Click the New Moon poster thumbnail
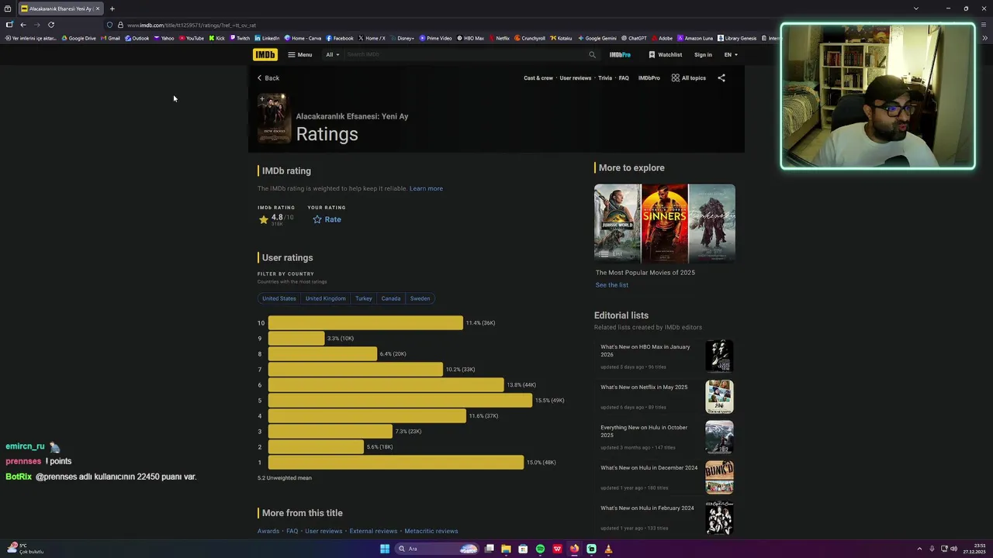 (274, 119)
